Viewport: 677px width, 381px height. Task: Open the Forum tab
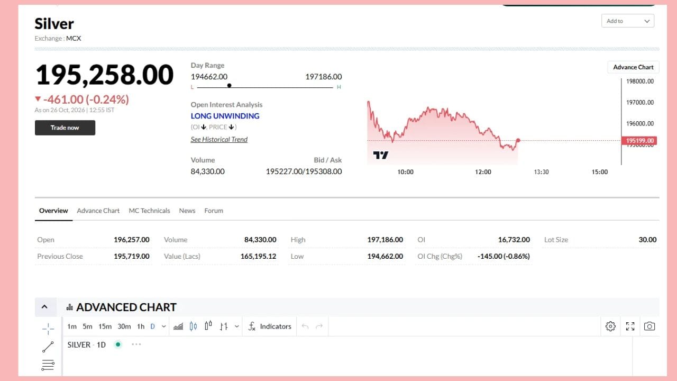(x=214, y=211)
